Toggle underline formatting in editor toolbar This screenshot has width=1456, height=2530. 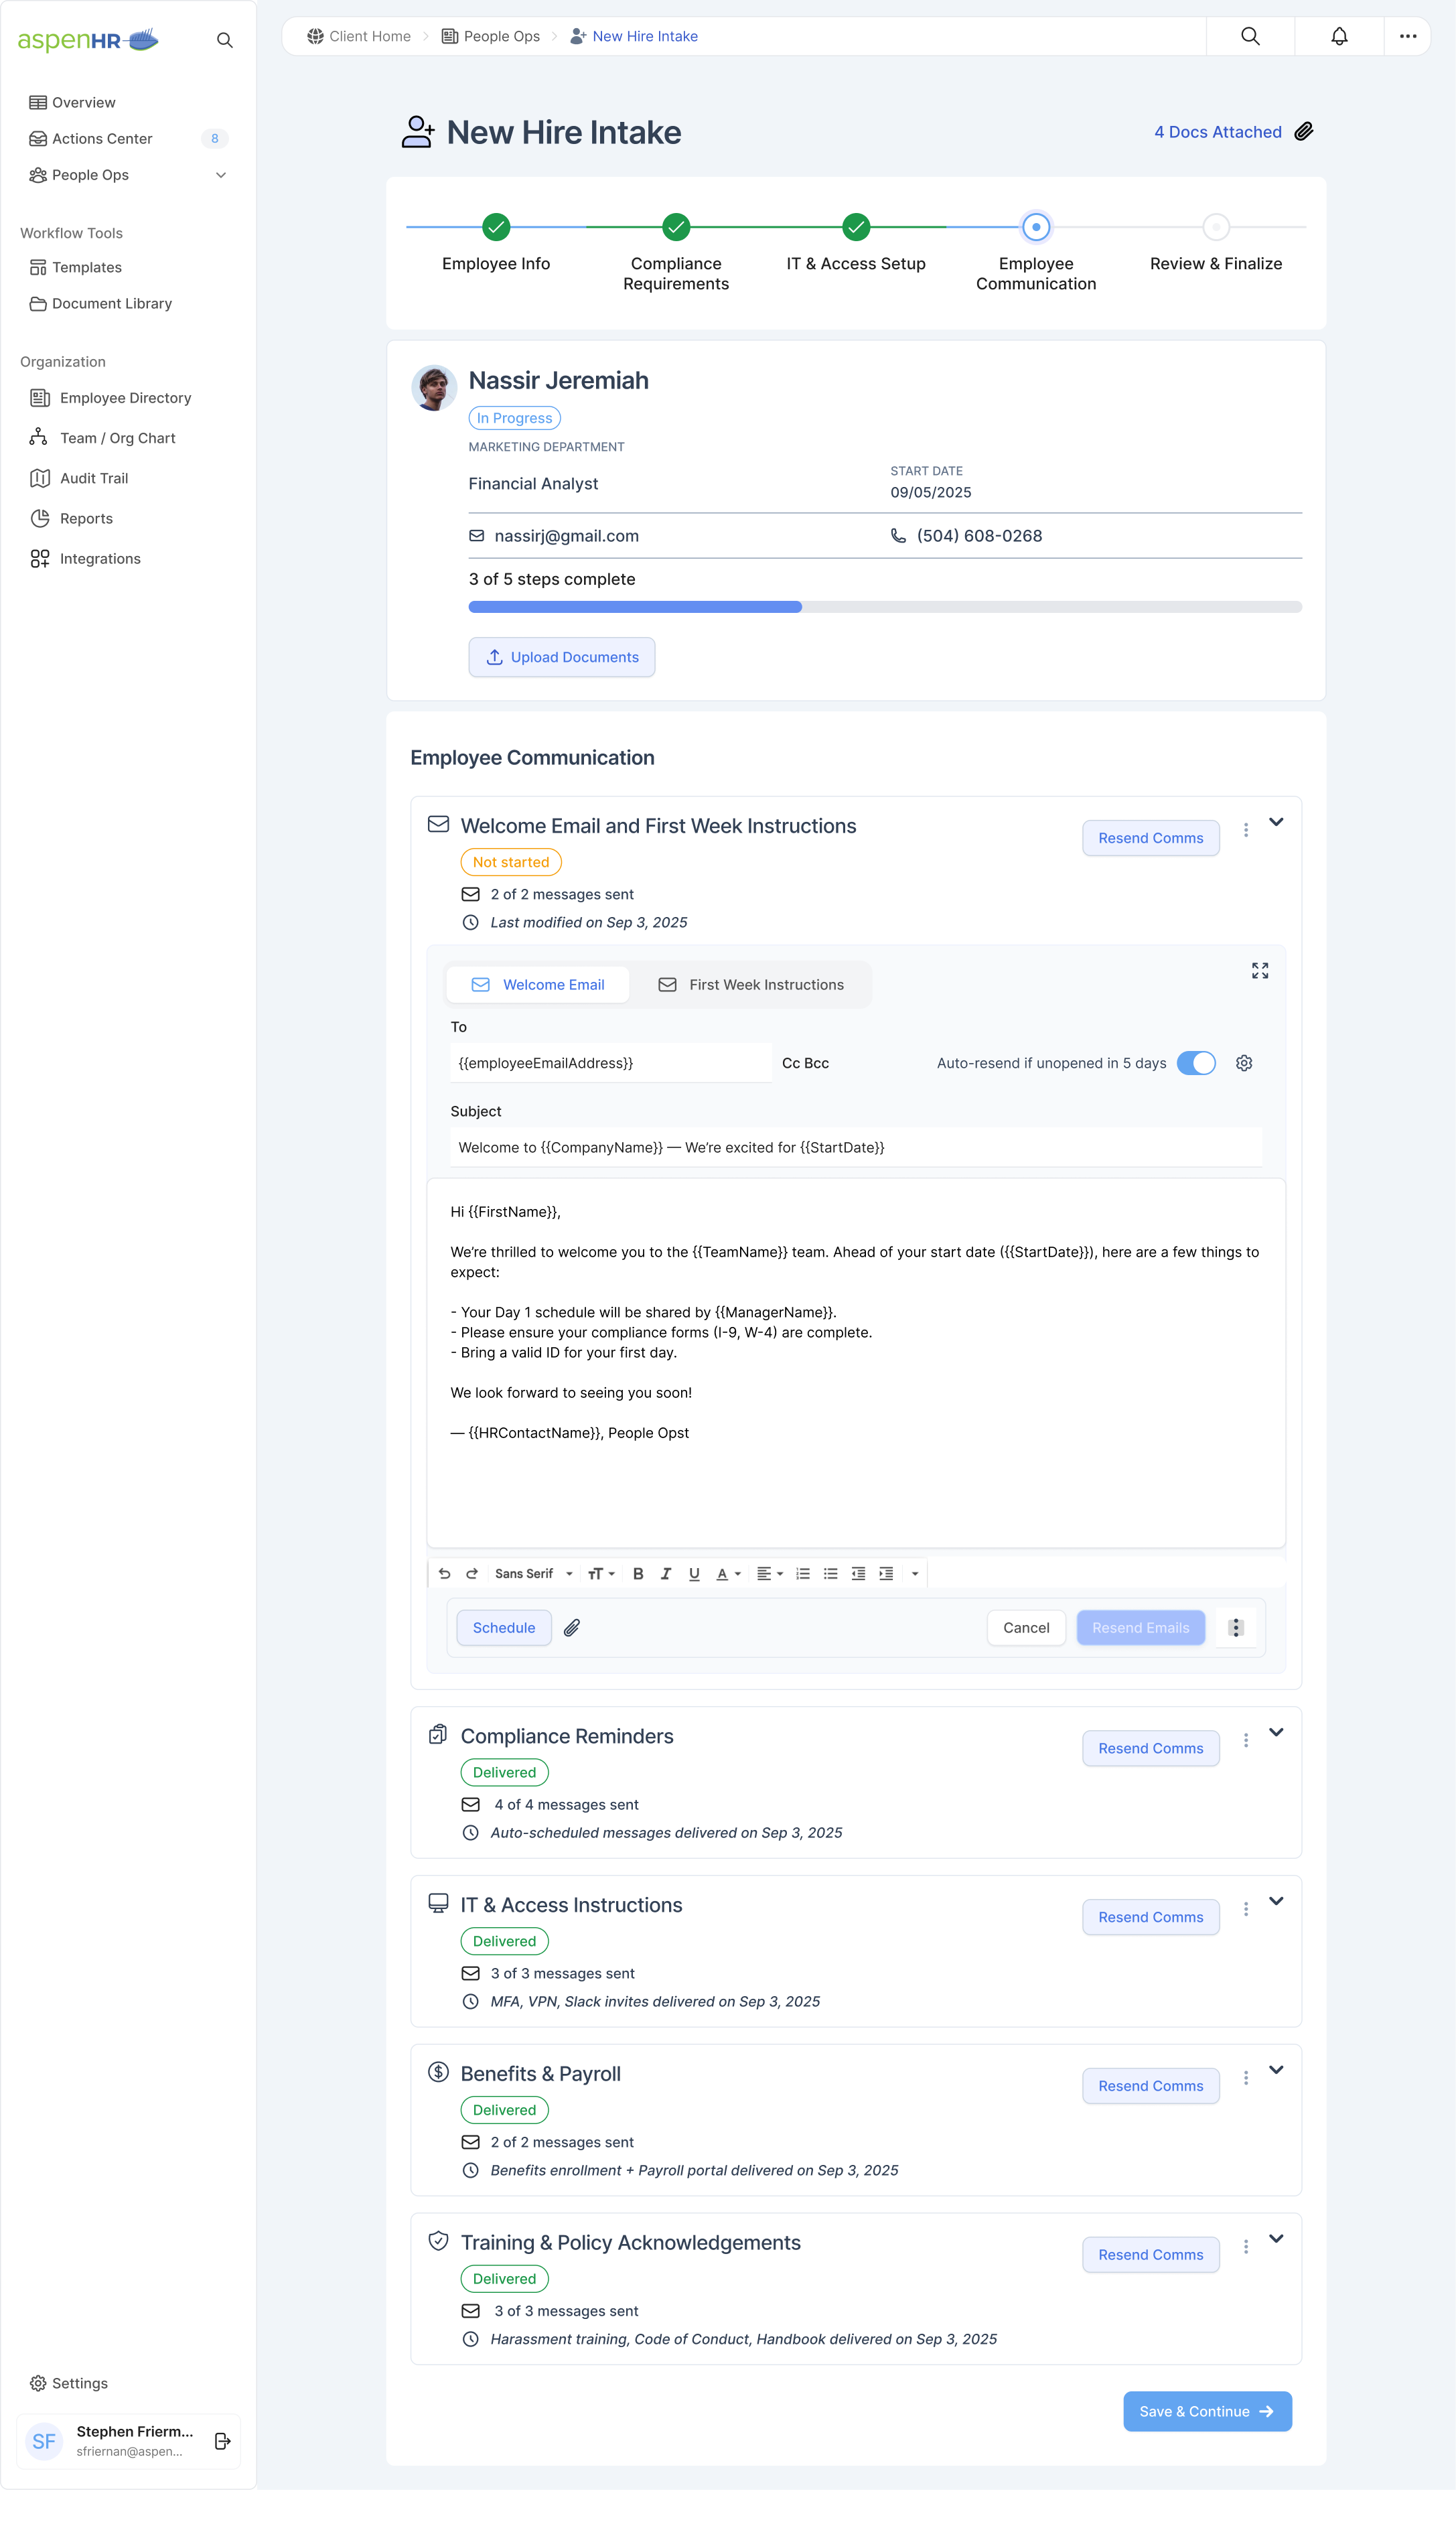[694, 1573]
